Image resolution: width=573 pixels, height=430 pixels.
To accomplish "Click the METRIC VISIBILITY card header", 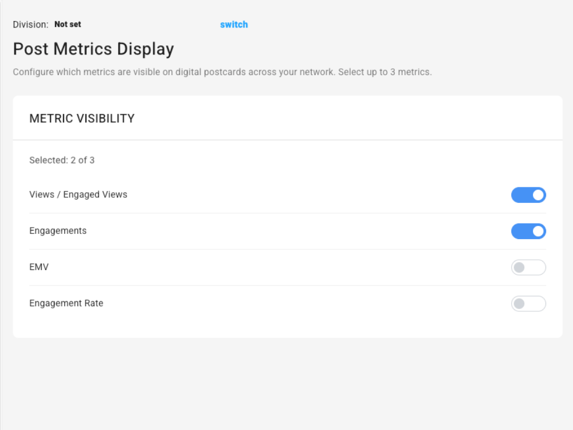I will click(x=82, y=119).
